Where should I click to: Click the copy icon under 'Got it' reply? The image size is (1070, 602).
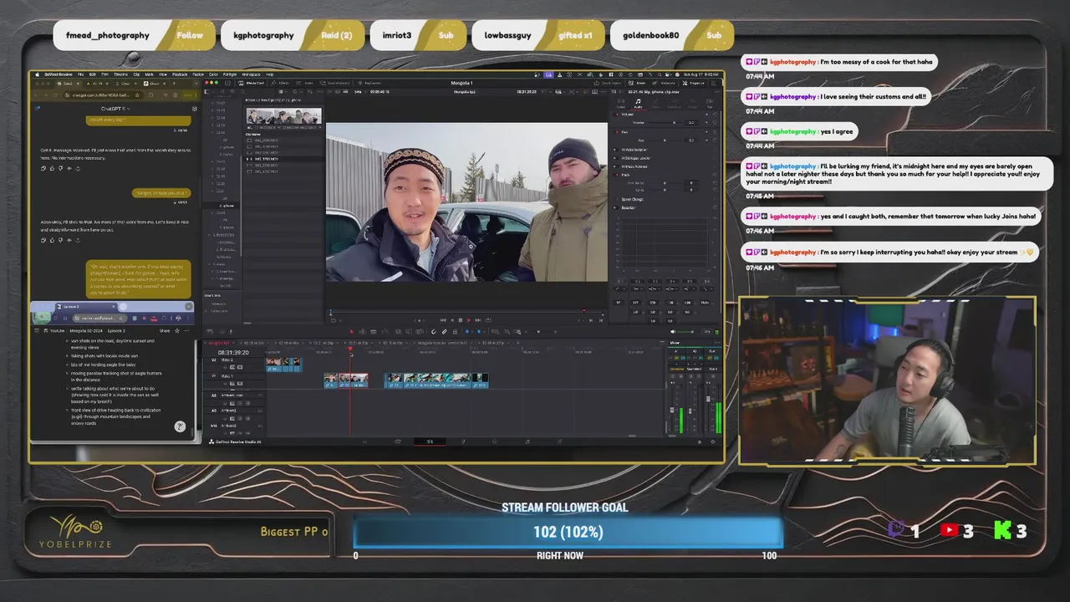(x=43, y=168)
